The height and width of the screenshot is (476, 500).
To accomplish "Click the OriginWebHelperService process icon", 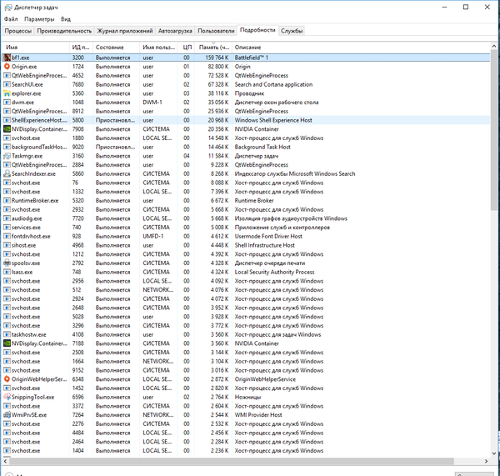I will pos(7,378).
